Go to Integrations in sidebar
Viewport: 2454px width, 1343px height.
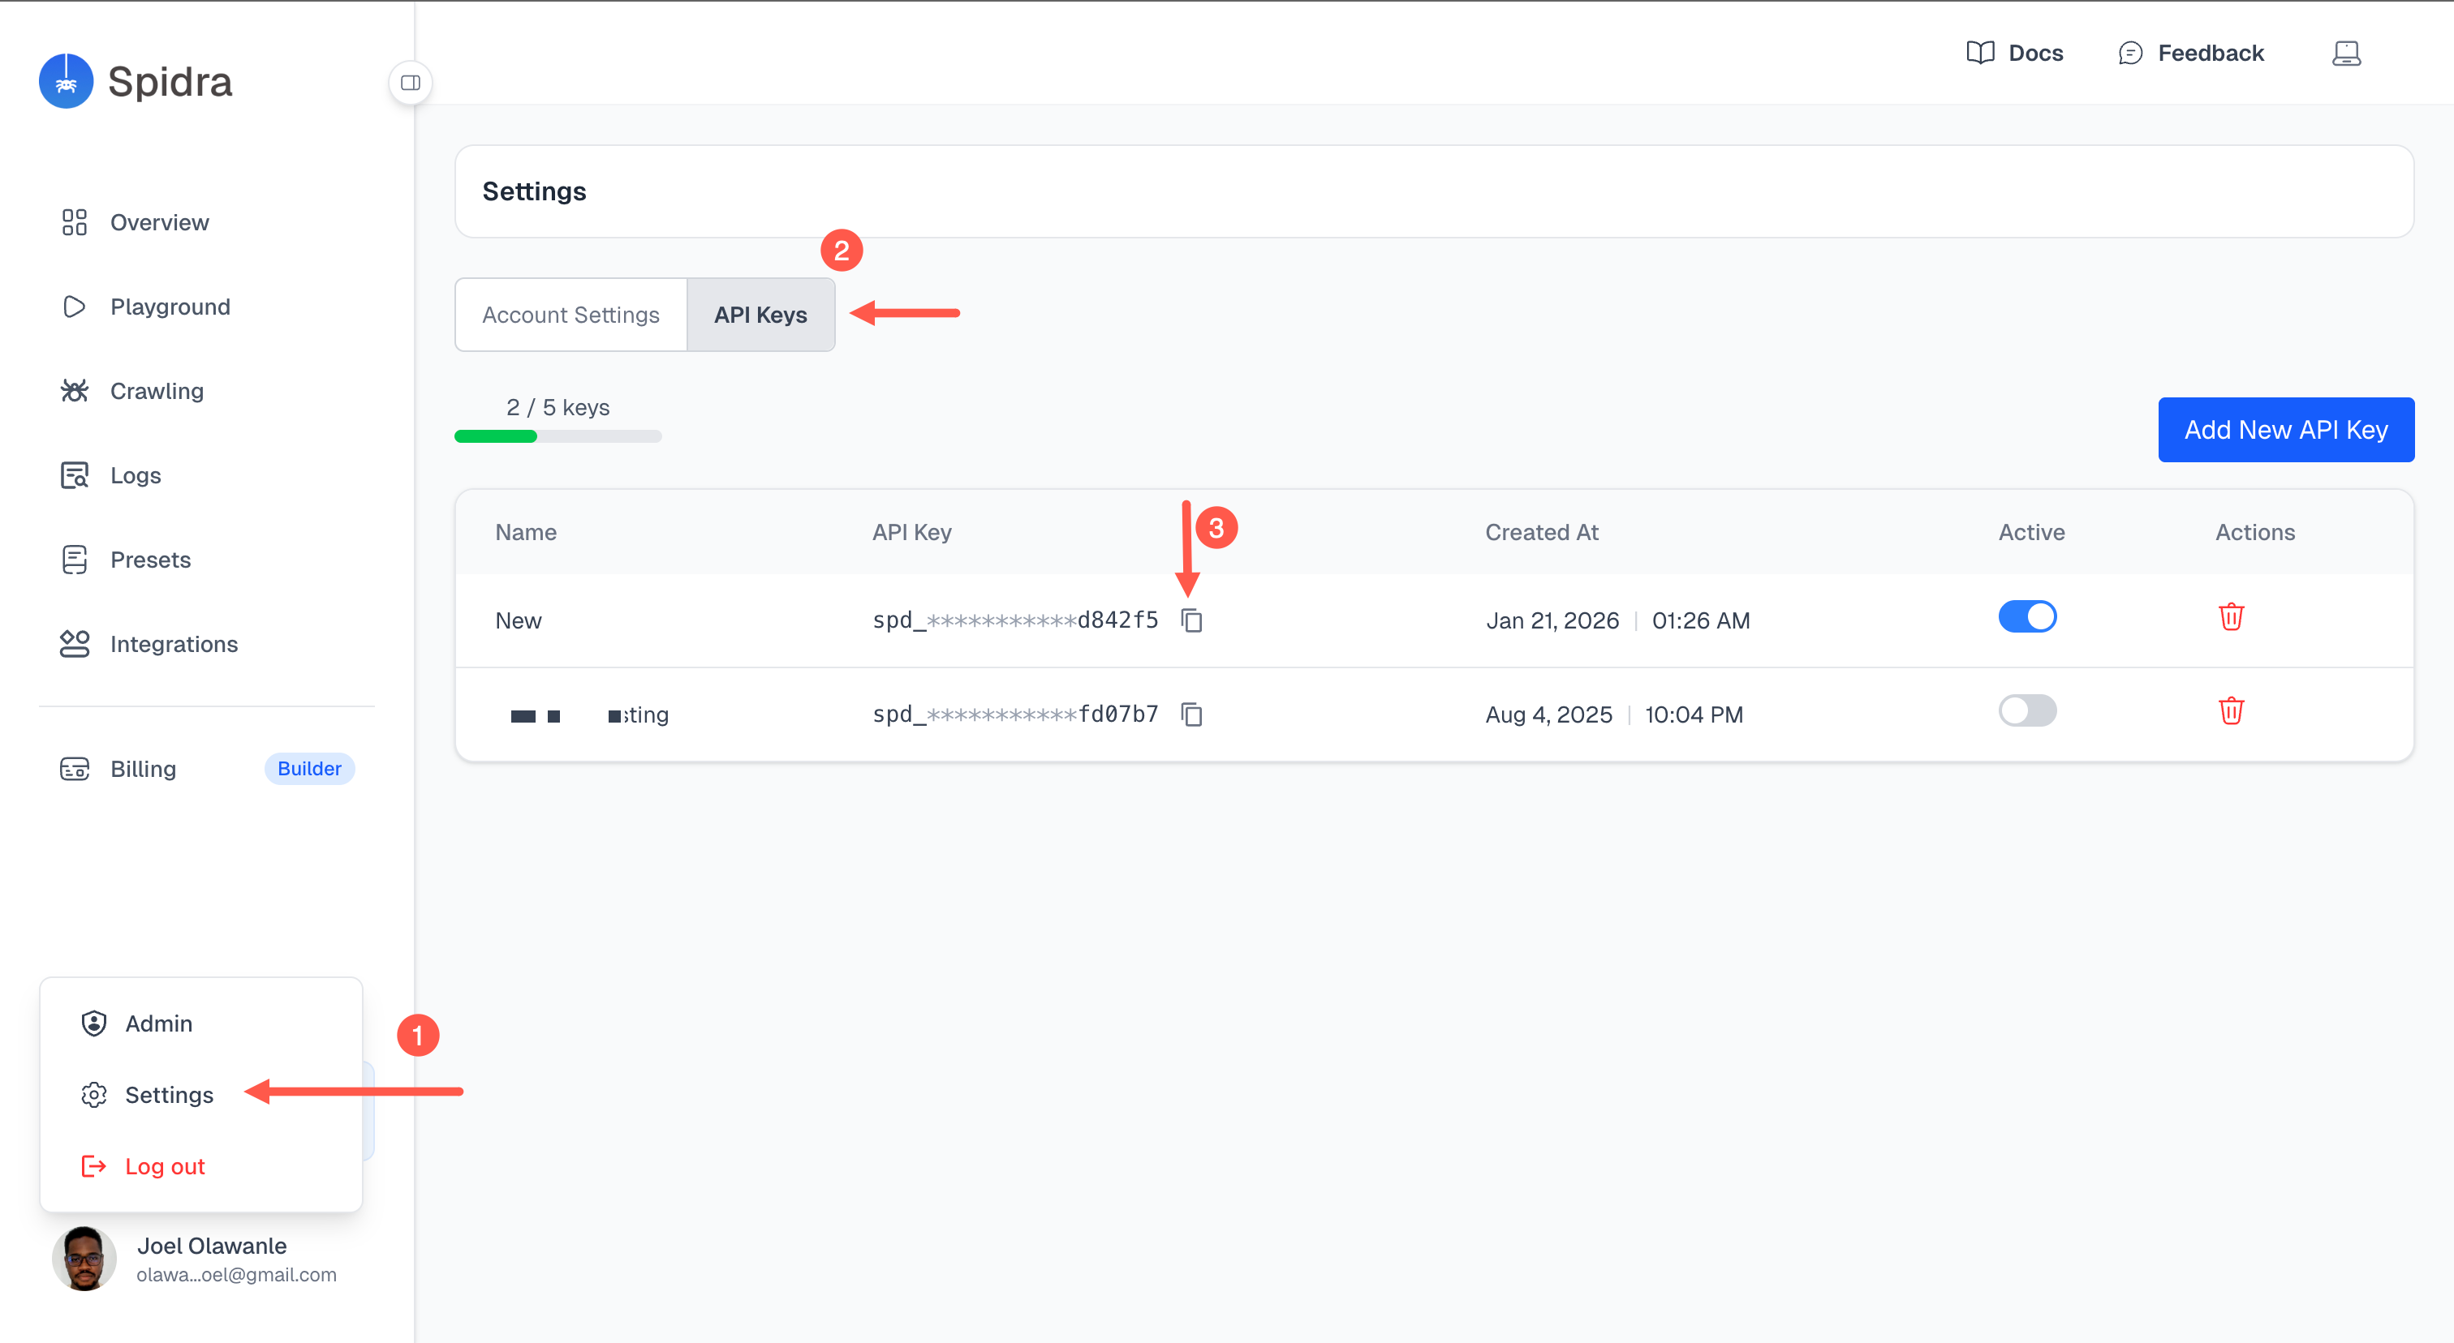(174, 645)
